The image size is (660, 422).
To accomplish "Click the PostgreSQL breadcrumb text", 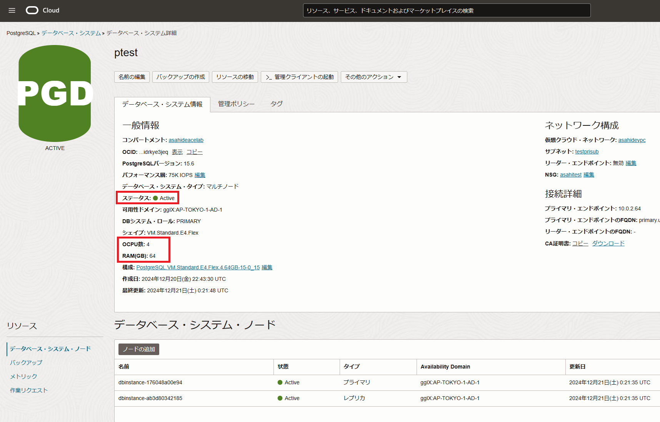I will pos(21,33).
